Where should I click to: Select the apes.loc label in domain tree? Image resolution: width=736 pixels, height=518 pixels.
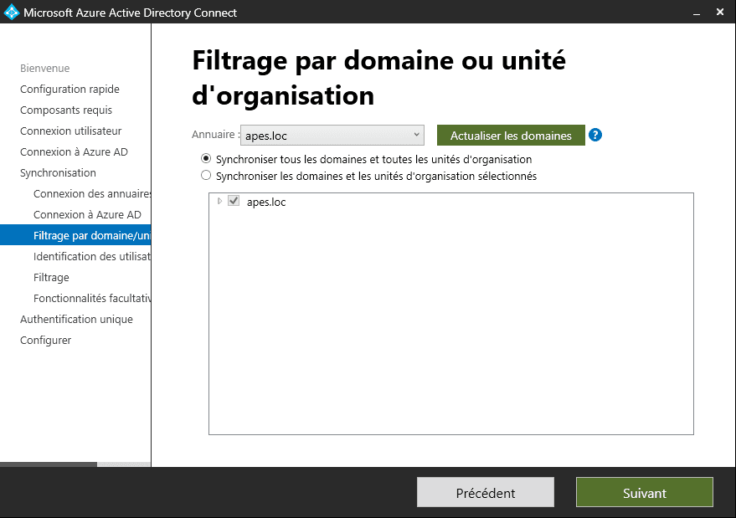(266, 202)
